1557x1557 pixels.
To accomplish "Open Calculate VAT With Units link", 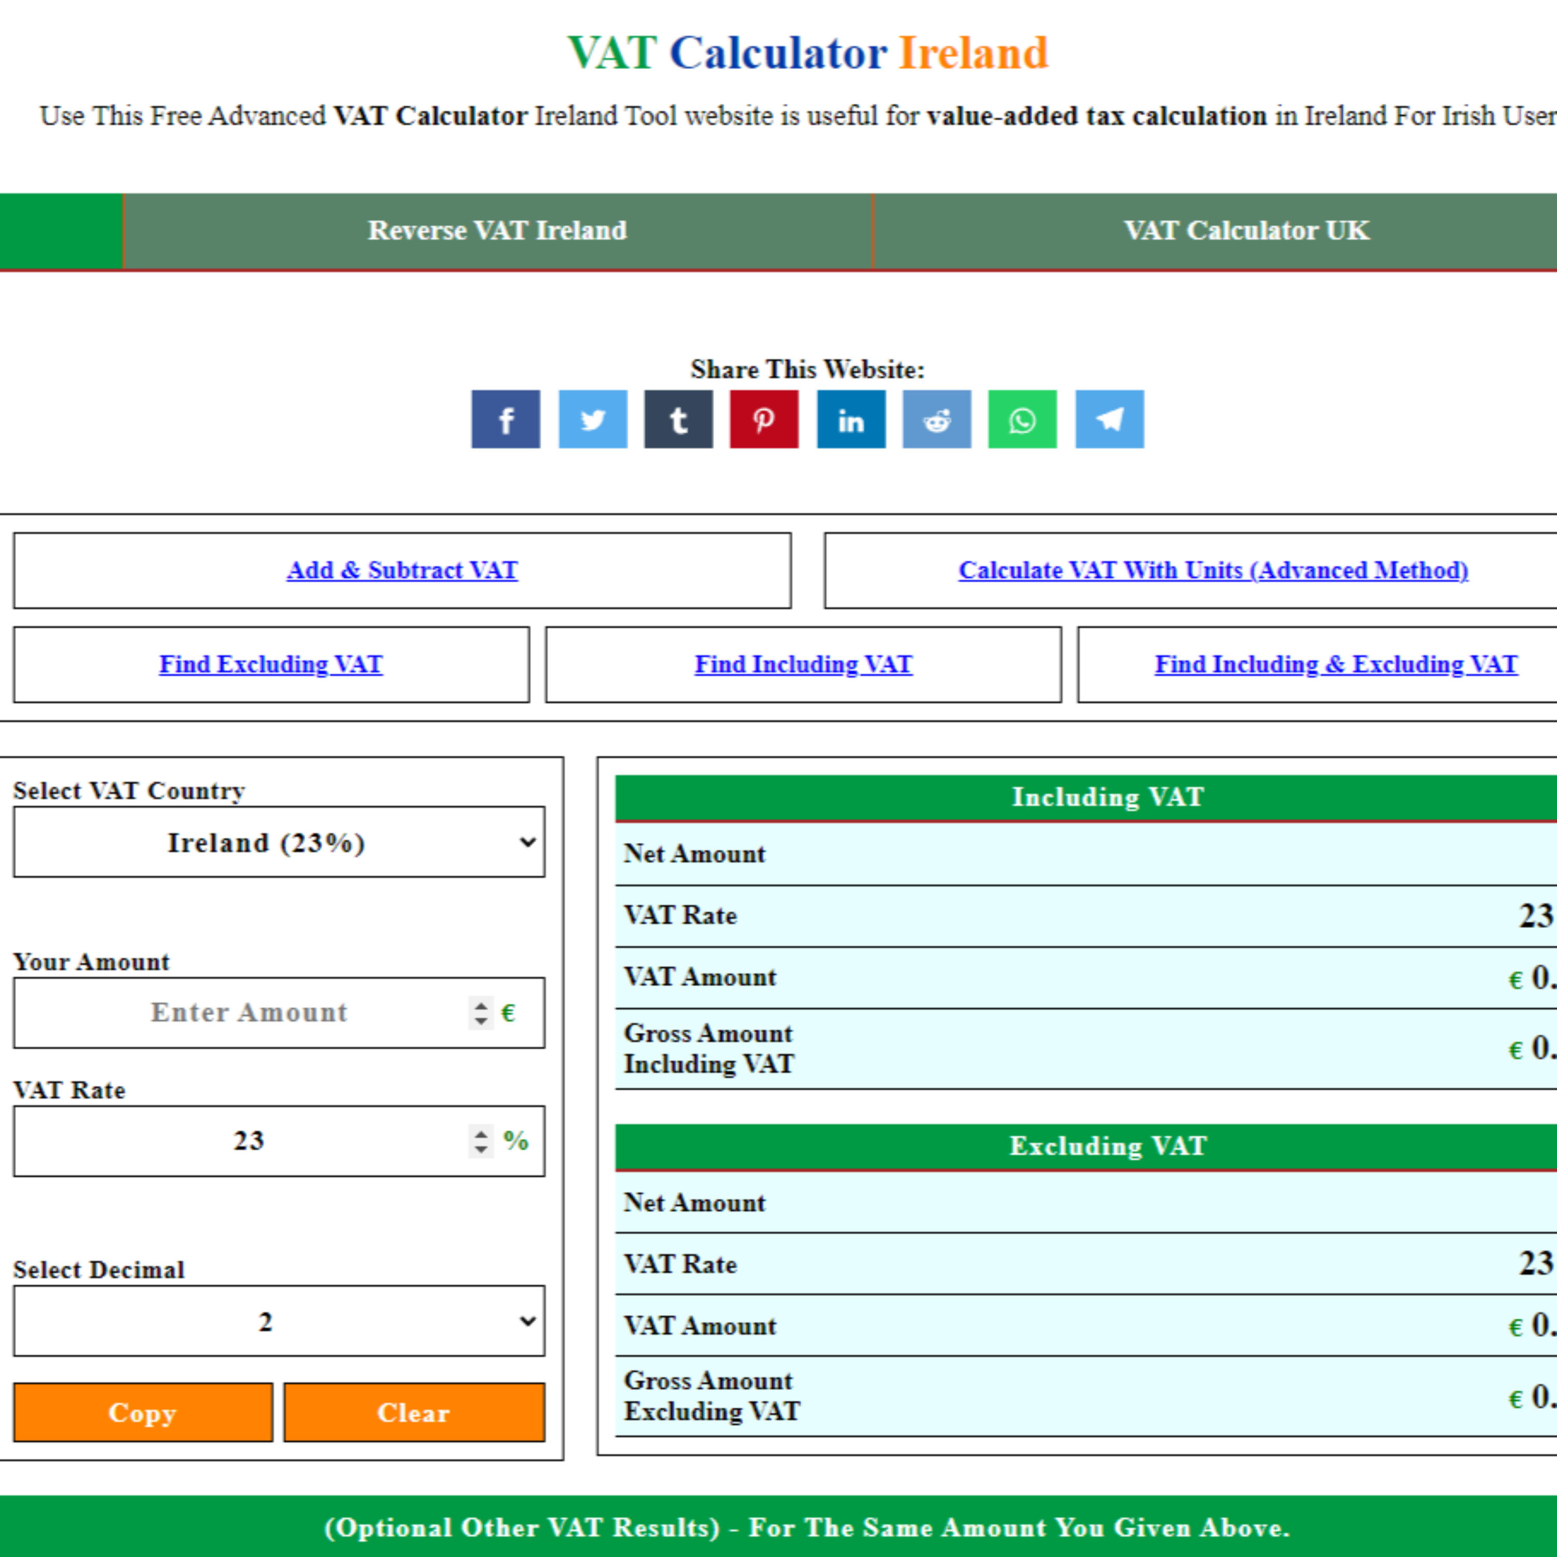I will pos(1213,570).
